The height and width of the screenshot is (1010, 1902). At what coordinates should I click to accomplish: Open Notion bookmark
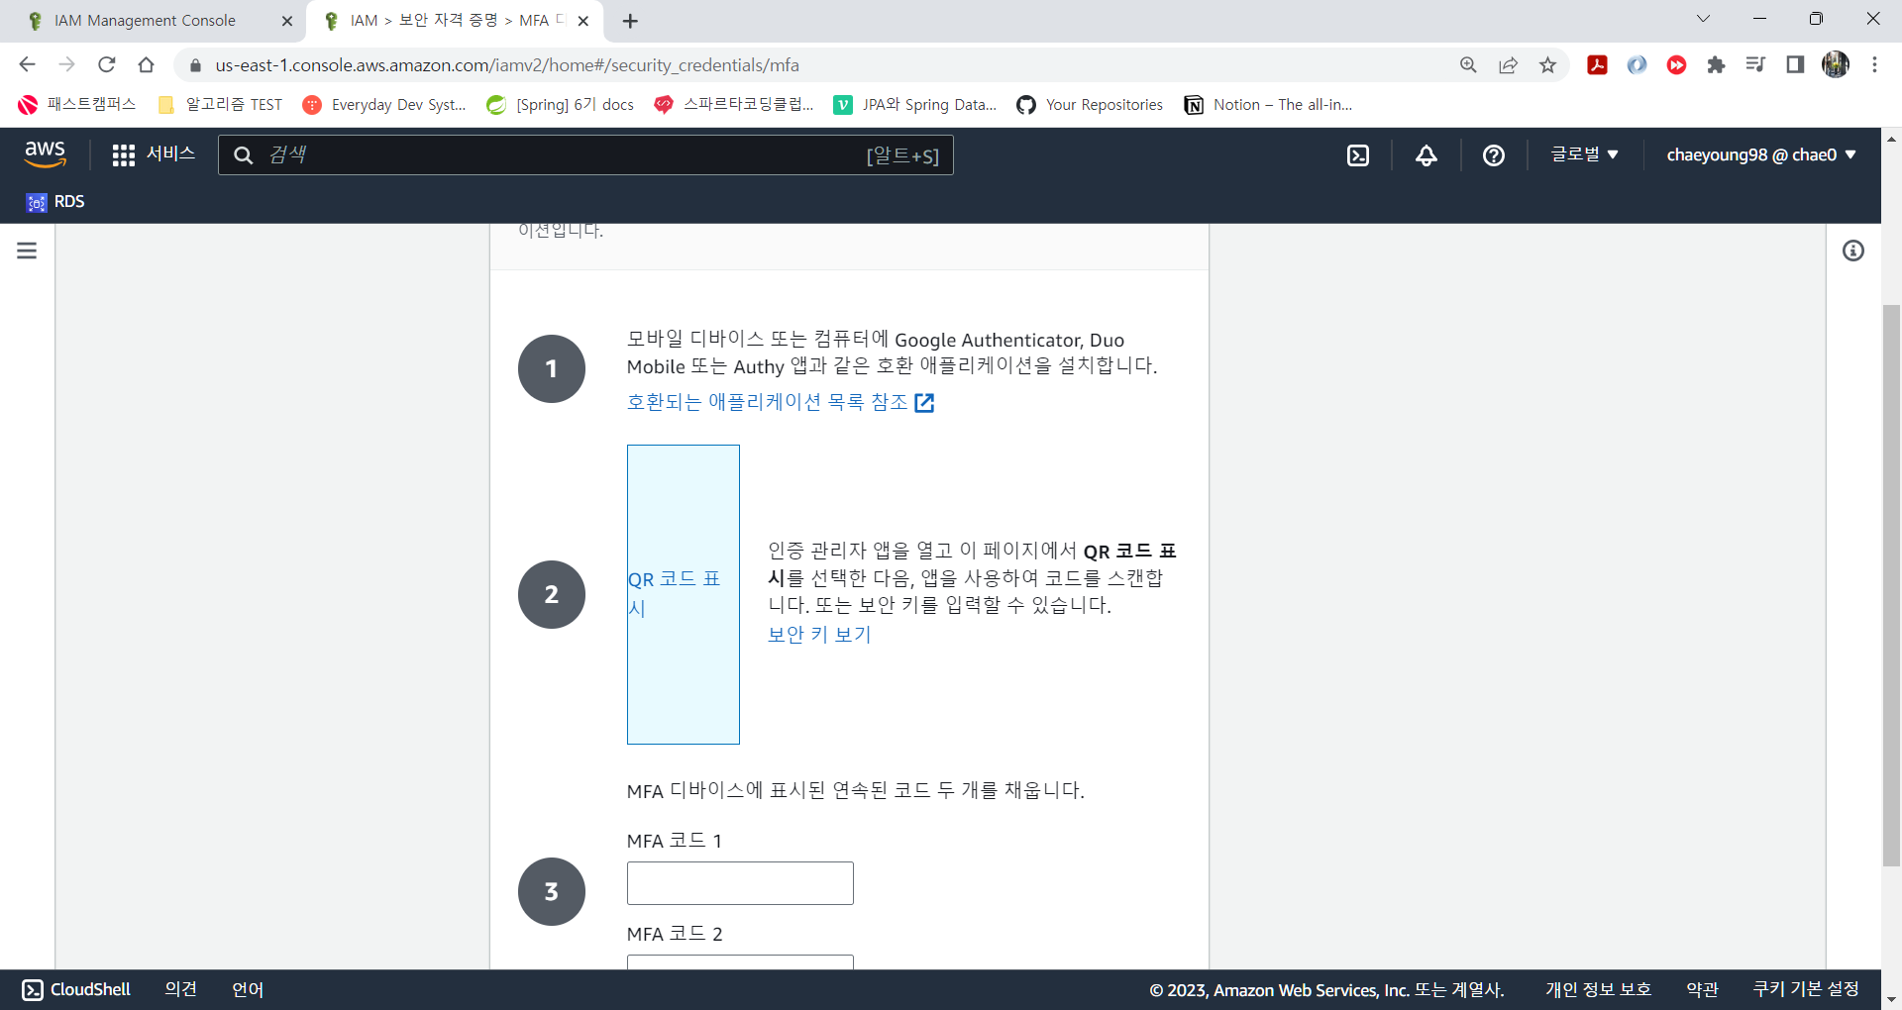coord(1268,105)
